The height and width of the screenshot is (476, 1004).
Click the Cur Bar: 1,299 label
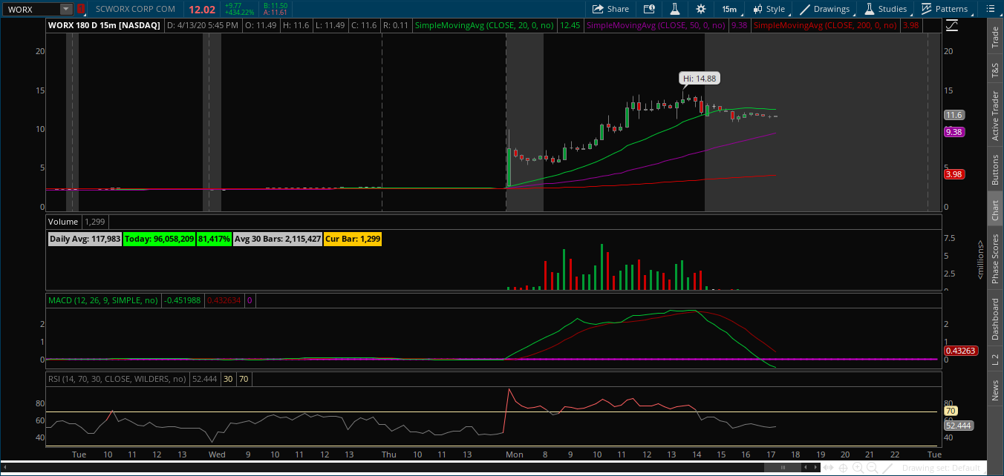click(x=353, y=239)
